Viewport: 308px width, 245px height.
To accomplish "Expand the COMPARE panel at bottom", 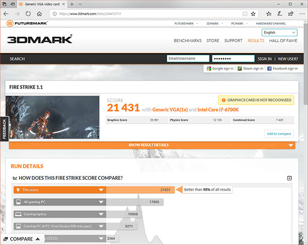I will click(x=22, y=239).
